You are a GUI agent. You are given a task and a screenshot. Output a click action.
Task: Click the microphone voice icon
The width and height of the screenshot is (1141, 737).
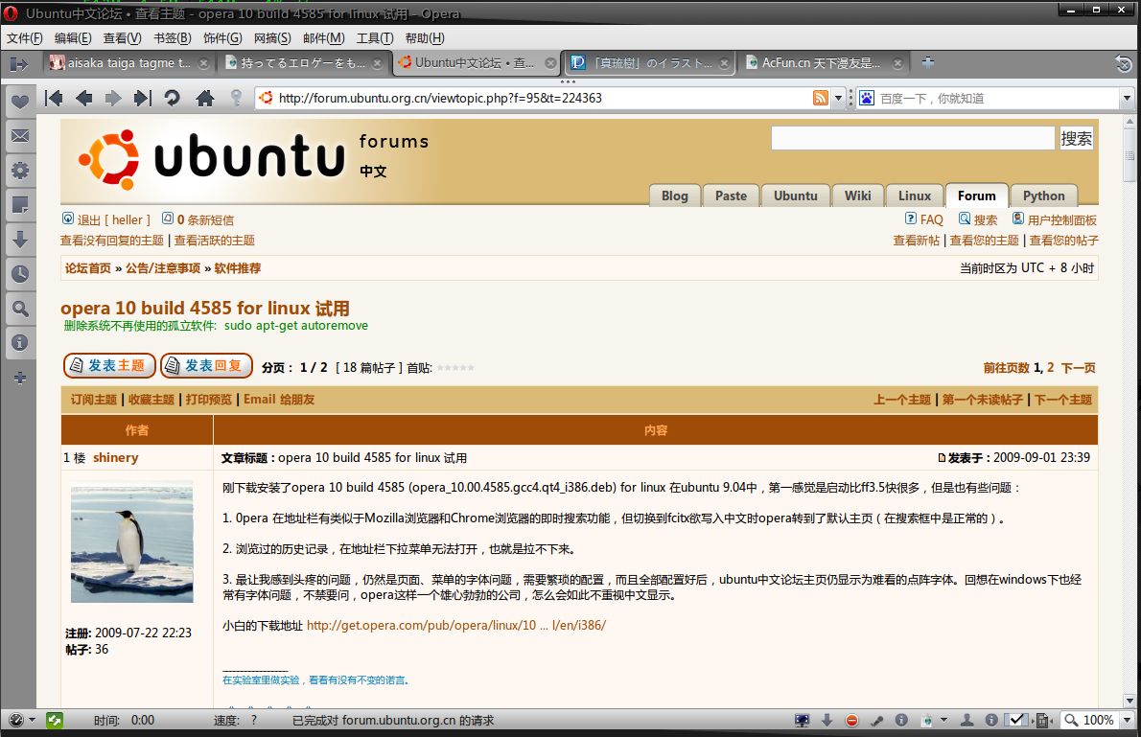(x=877, y=721)
